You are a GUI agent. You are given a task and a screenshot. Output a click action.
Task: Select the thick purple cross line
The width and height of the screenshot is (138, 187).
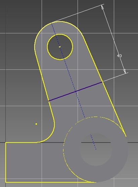(76, 91)
